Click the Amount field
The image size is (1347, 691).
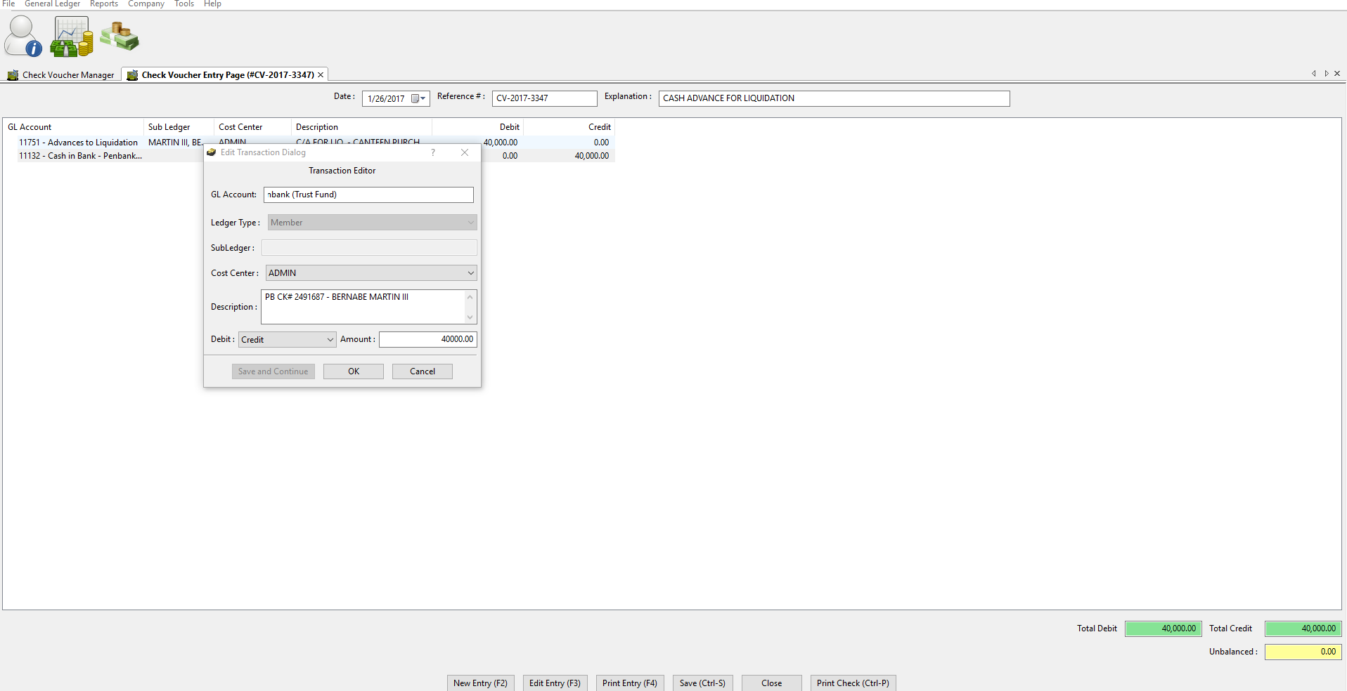(427, 340)
